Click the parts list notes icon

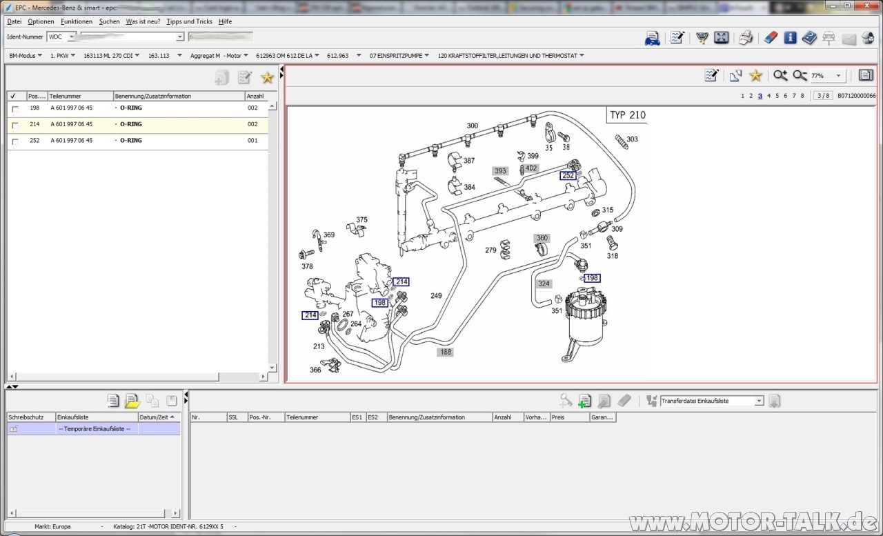coord(245,78)
